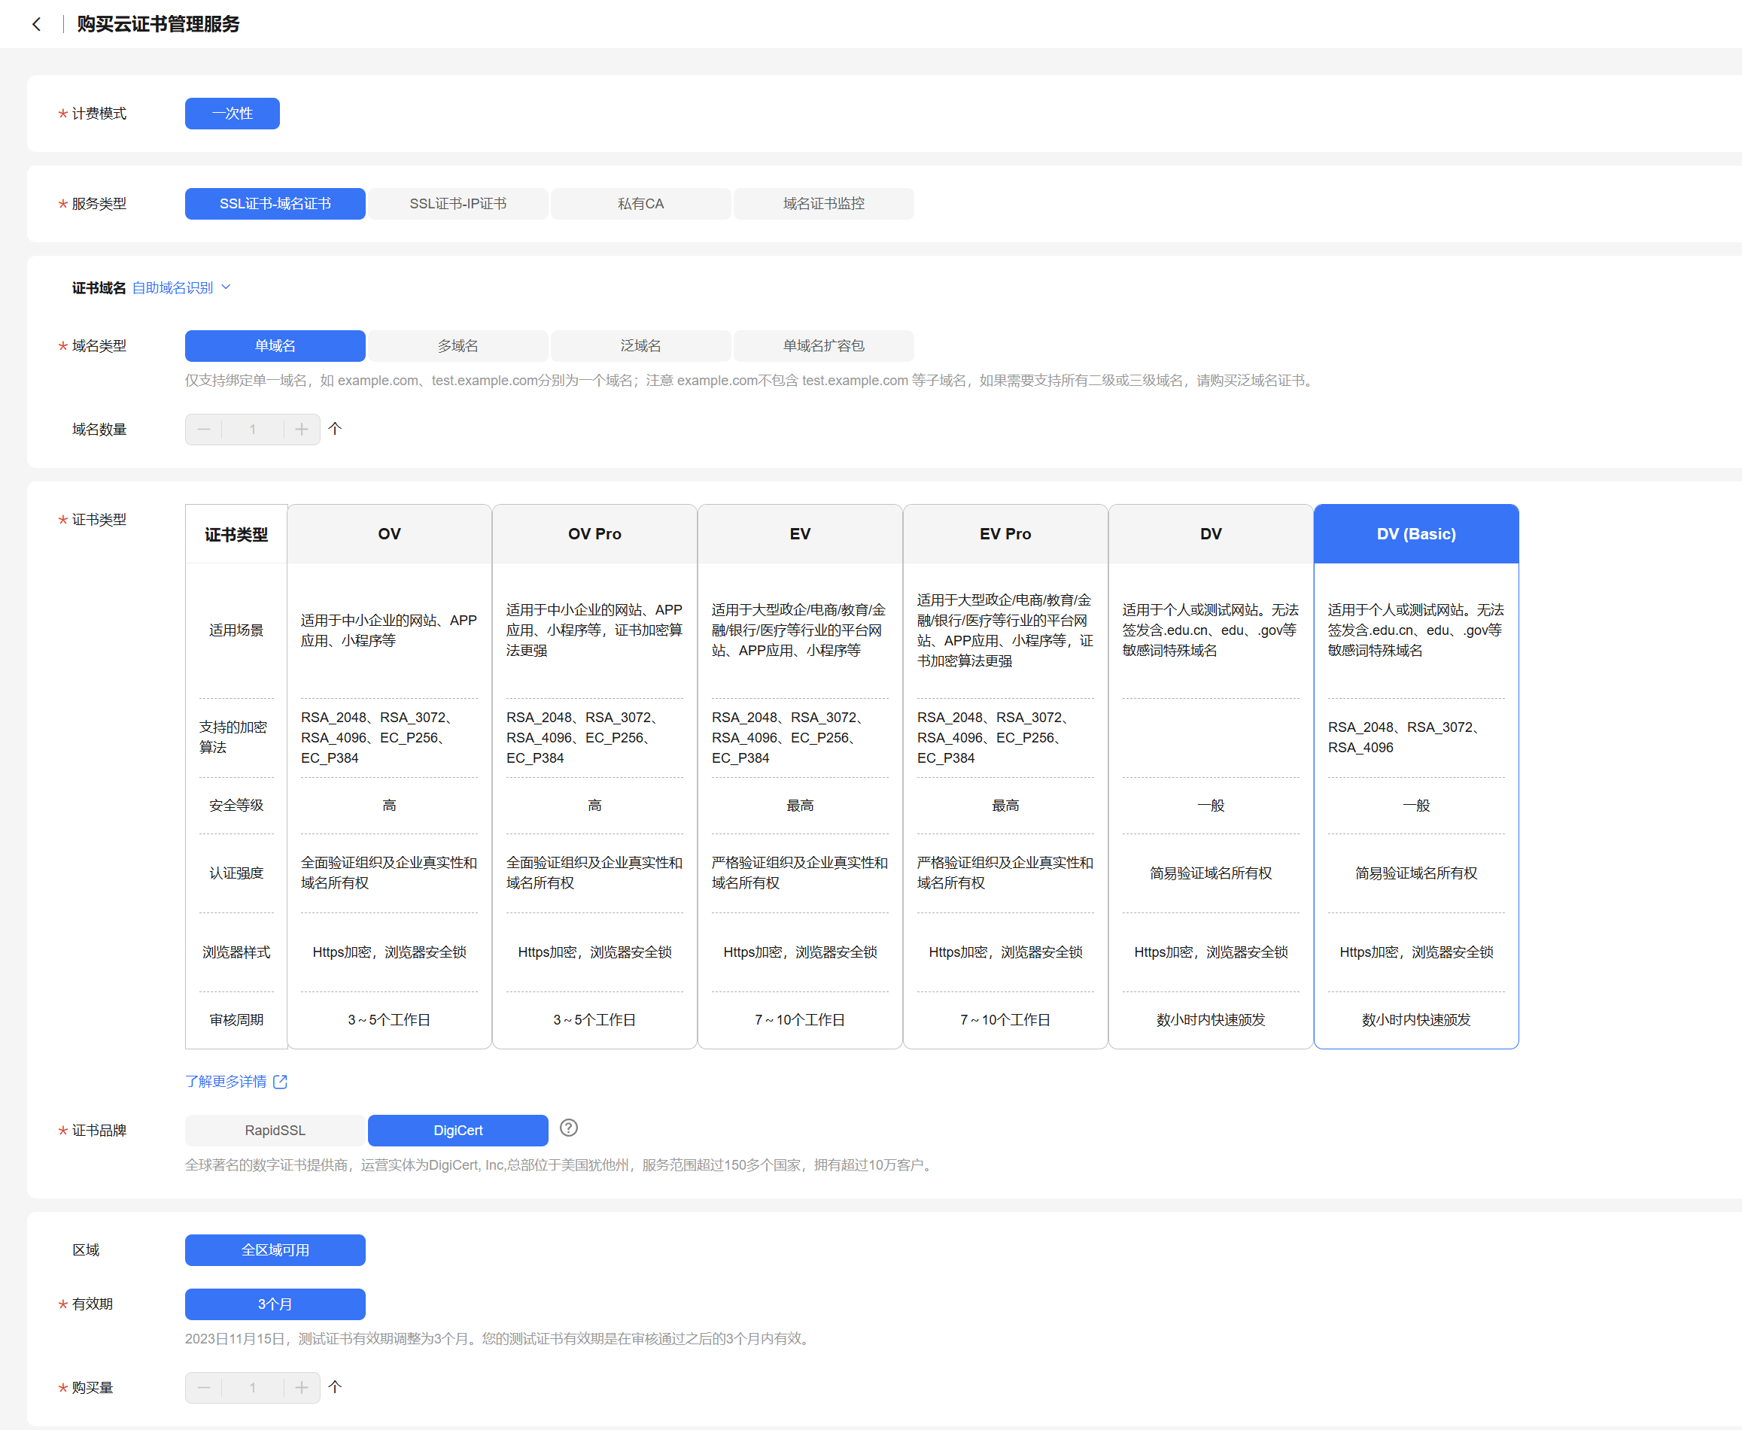Image resolution: width=1742 pixels, height=1430 pixels.
Task: Click the 域名数量 number input field
Action: click(253, 430)
